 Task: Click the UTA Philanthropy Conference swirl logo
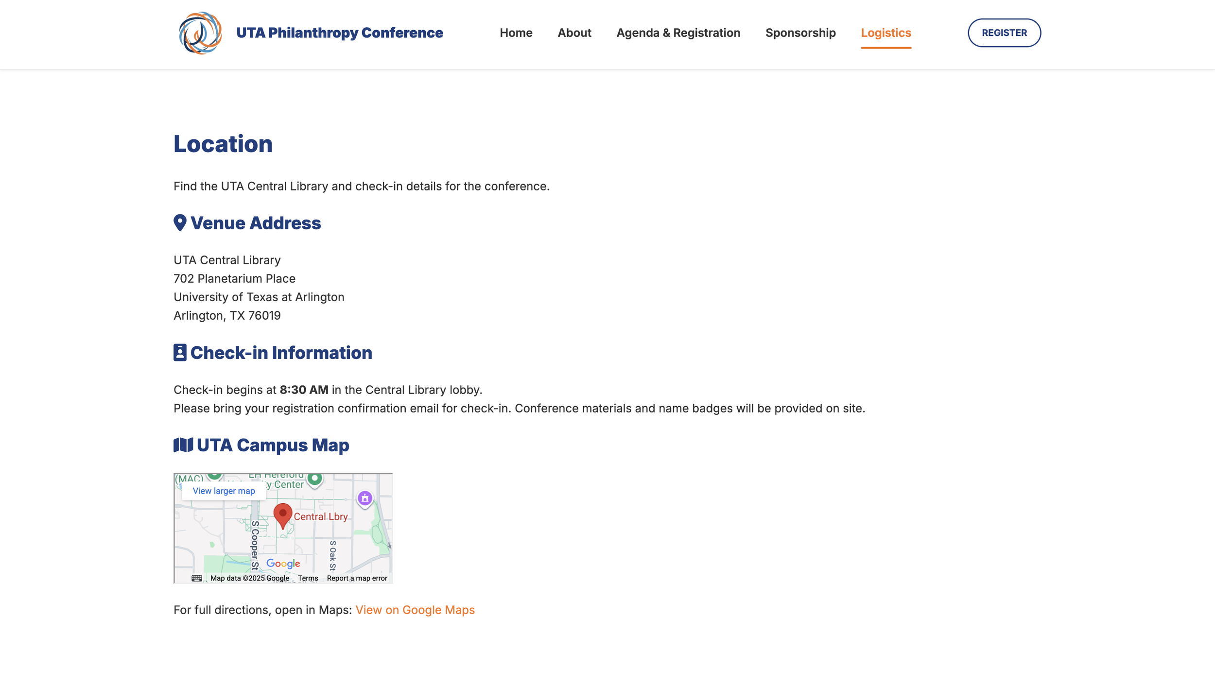point(200,33)
